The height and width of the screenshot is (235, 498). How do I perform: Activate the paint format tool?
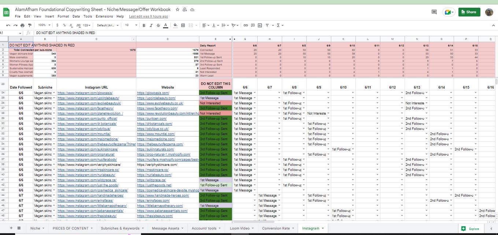[29, 25]
